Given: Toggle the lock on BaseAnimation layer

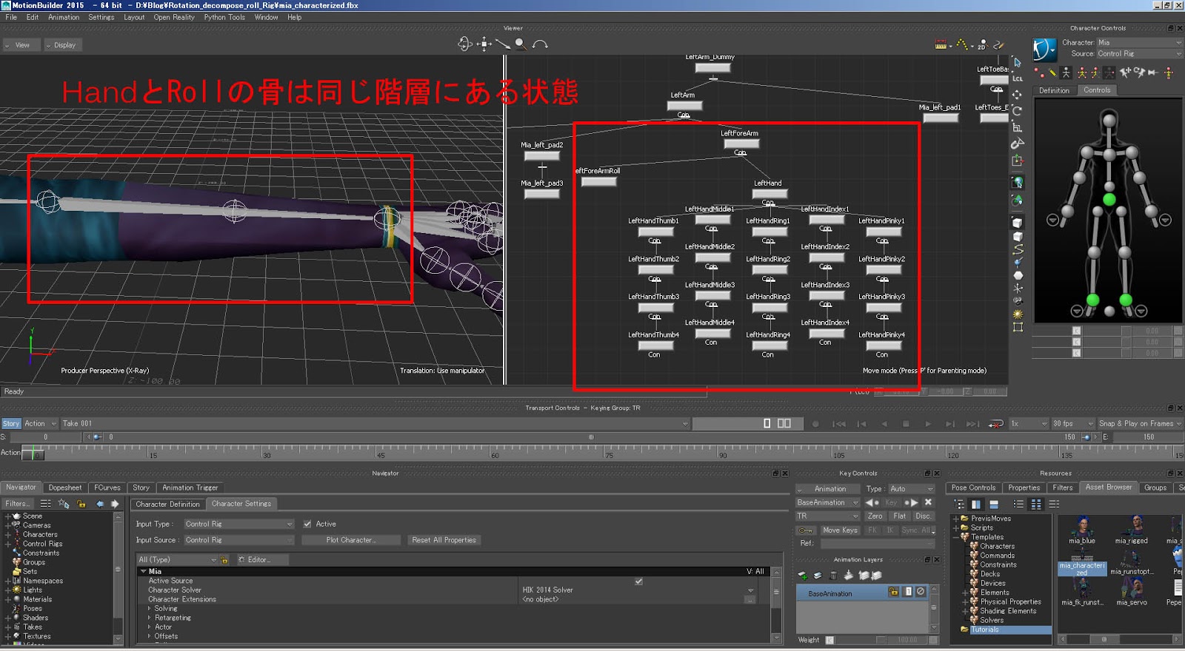Looking at the screenshot, I should pyautogui.click(x=894, y=592).
